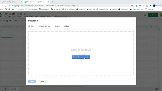The width and height of the screenshot is (162, 91).
Task: Open the WhatsApp bookmark icon
Action: (13, 9)
